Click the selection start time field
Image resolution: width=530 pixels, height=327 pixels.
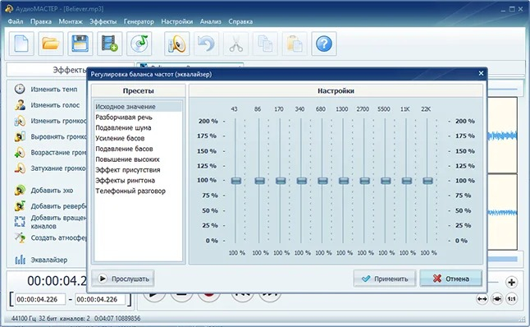(40, 299)
